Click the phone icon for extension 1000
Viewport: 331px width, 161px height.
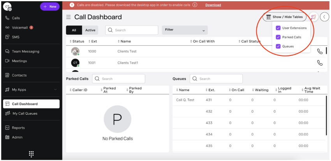coord(320,51)
